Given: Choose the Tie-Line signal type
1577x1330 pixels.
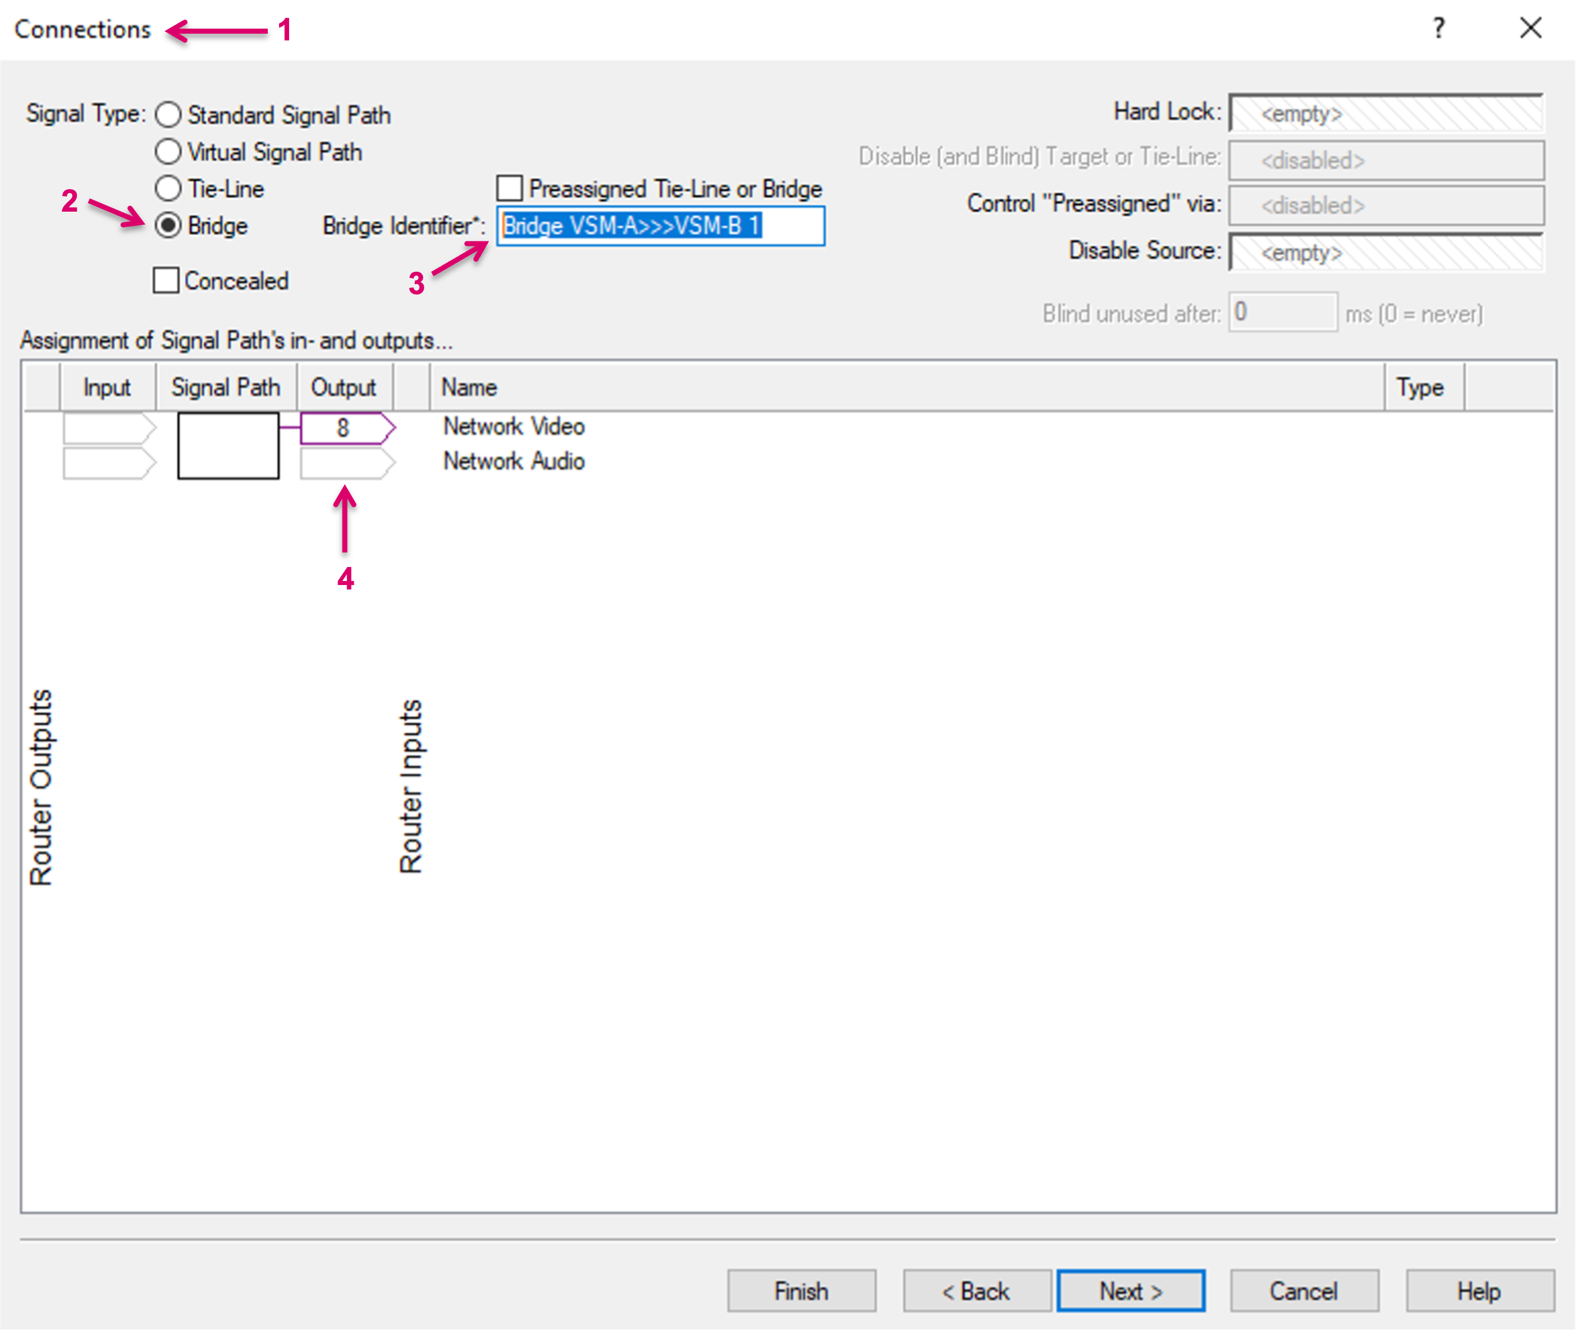Looking at the screenshot, I should pyautogui.click(x=168, y=189).
